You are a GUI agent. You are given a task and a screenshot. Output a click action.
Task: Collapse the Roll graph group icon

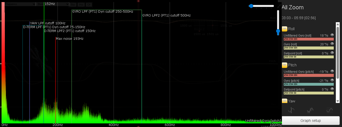[285, 29]
